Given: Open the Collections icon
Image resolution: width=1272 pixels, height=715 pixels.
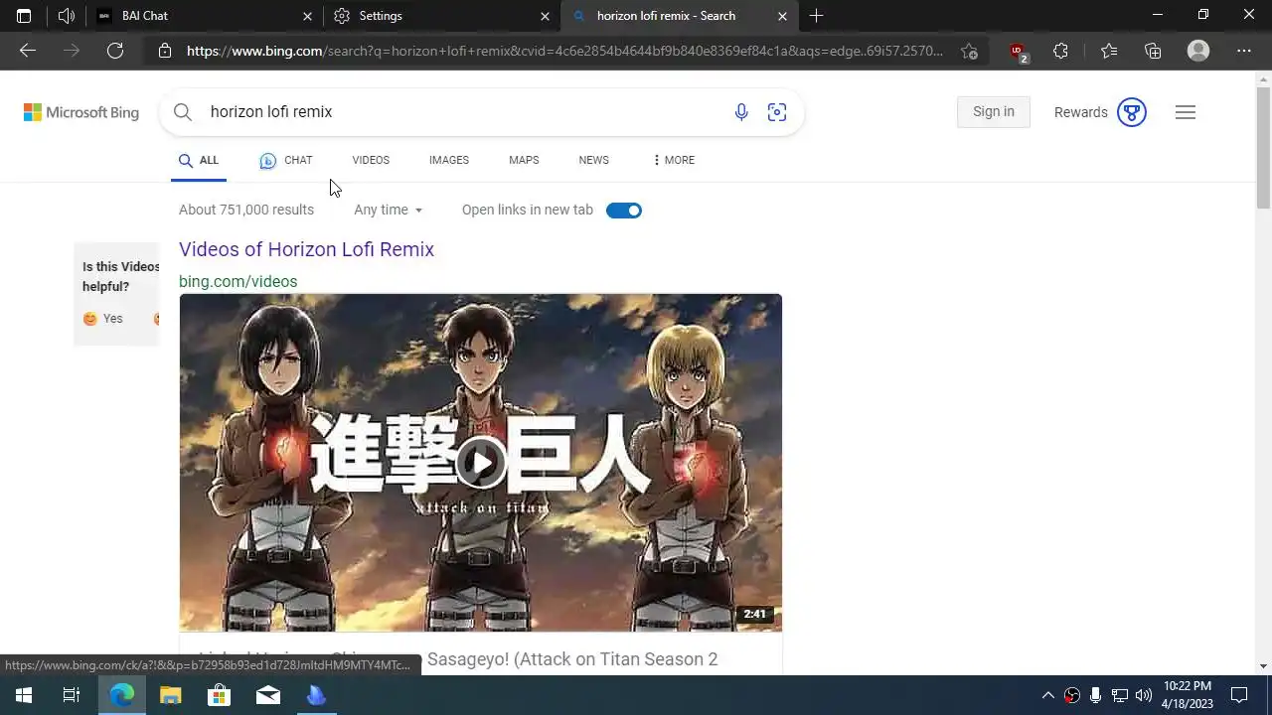Looking at the screenshot, I should pos(1153,51).
